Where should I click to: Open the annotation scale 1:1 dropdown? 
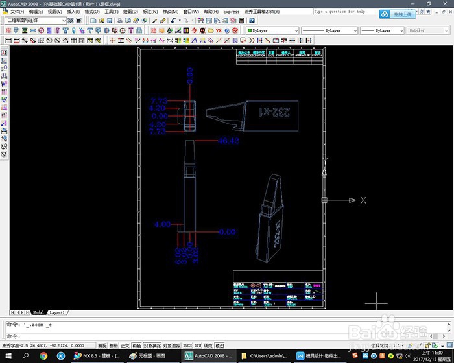pos(403,346)
